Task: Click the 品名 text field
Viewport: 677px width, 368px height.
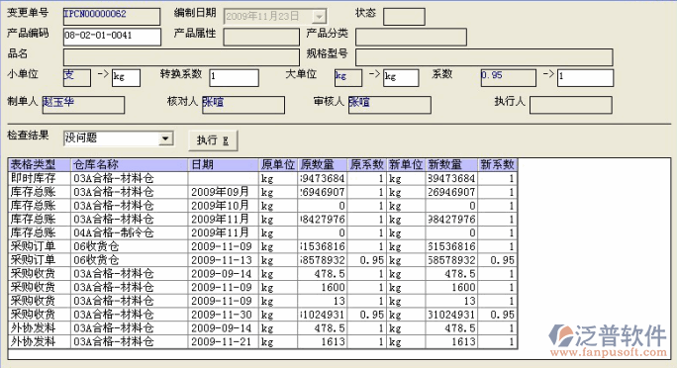Action: tap(181, 57)
